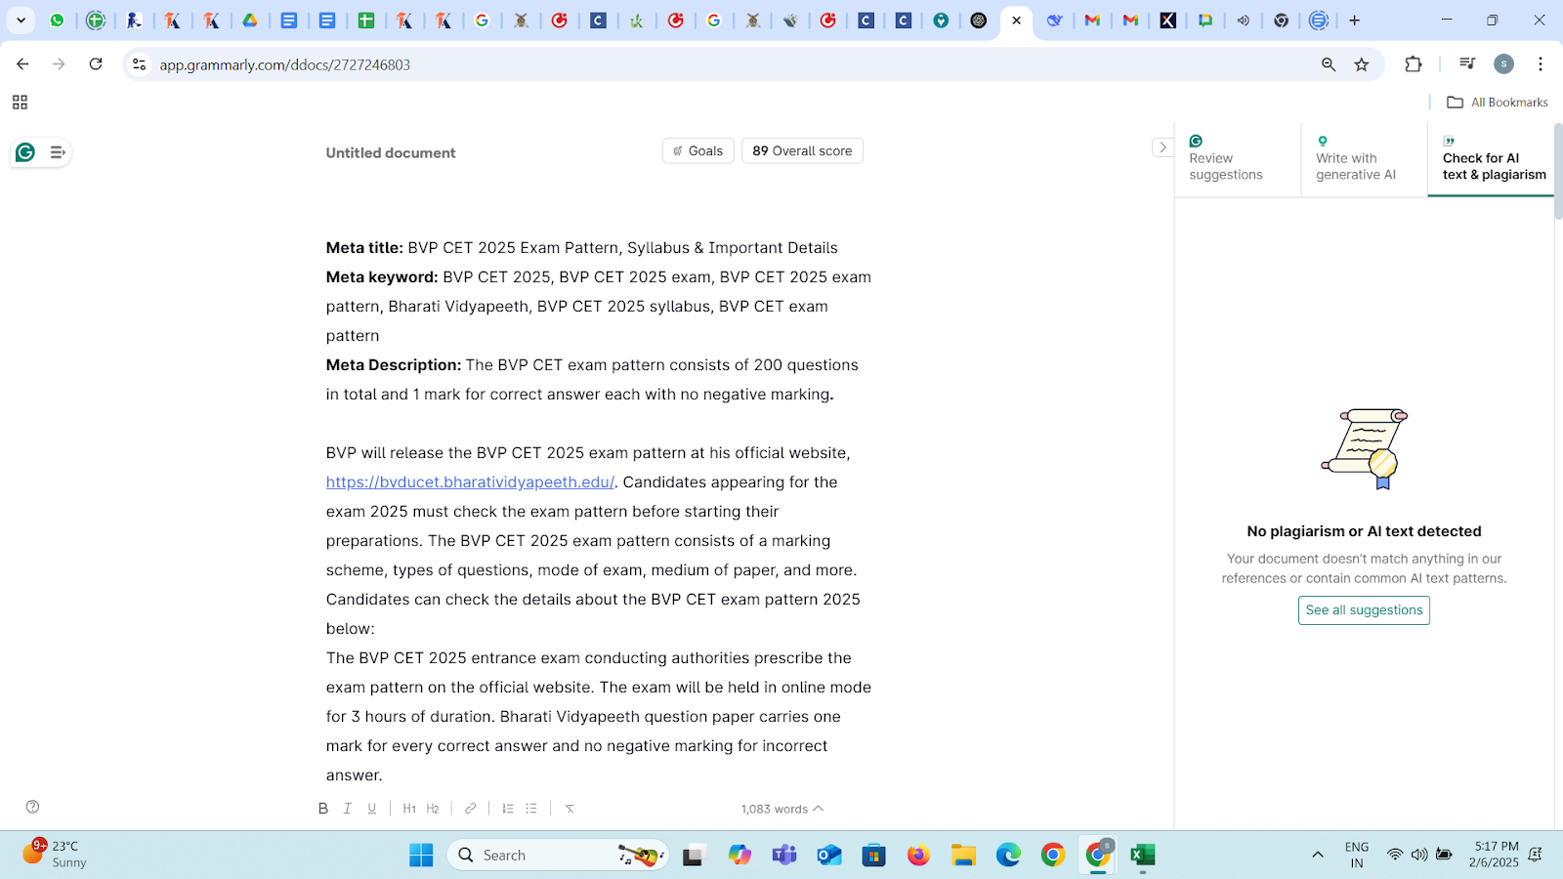Create a bulleted list

[531, 809]
